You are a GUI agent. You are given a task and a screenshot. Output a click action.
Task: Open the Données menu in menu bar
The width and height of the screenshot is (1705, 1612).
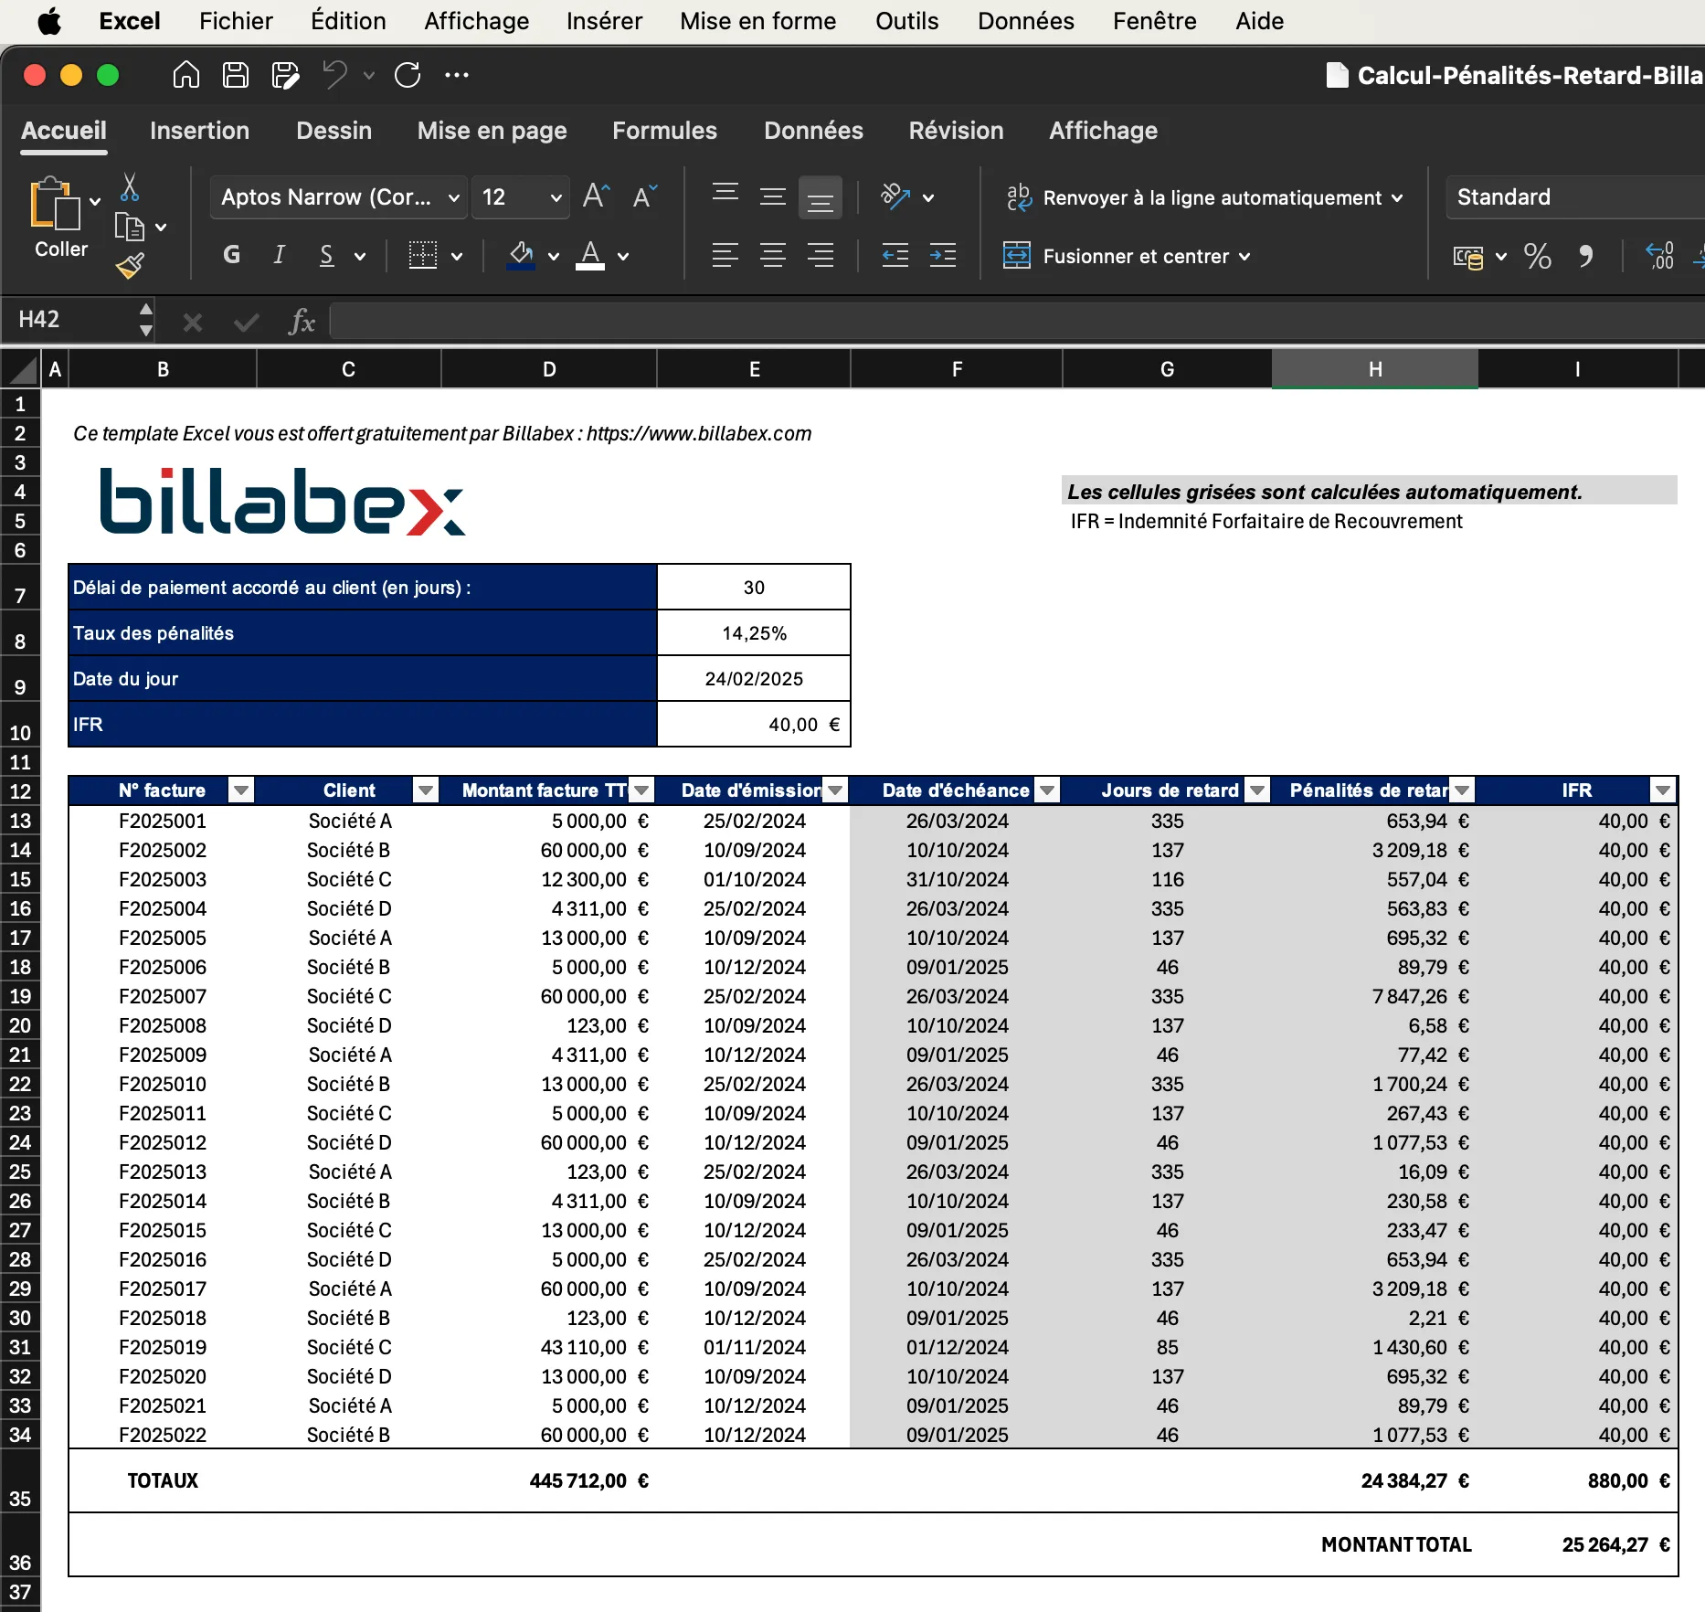1025,21
